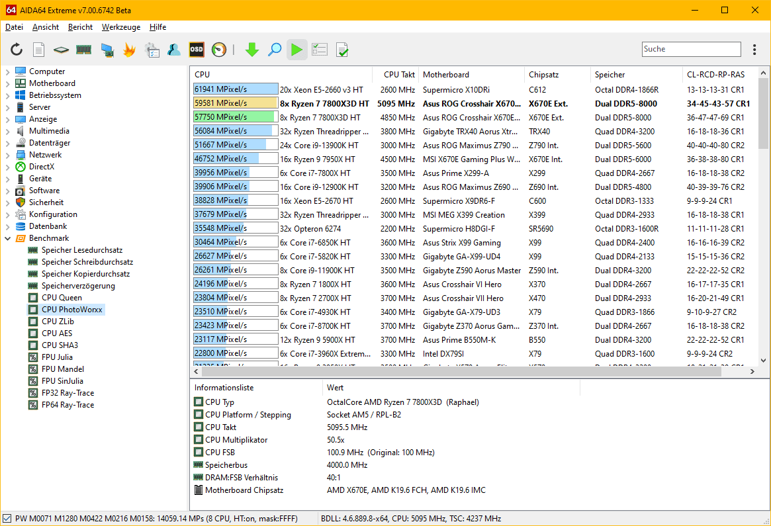Click the computer monitor toolbar icon

tap(107, 49)
